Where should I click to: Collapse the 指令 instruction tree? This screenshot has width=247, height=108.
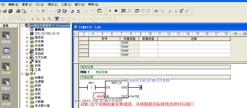coord(22,74)
